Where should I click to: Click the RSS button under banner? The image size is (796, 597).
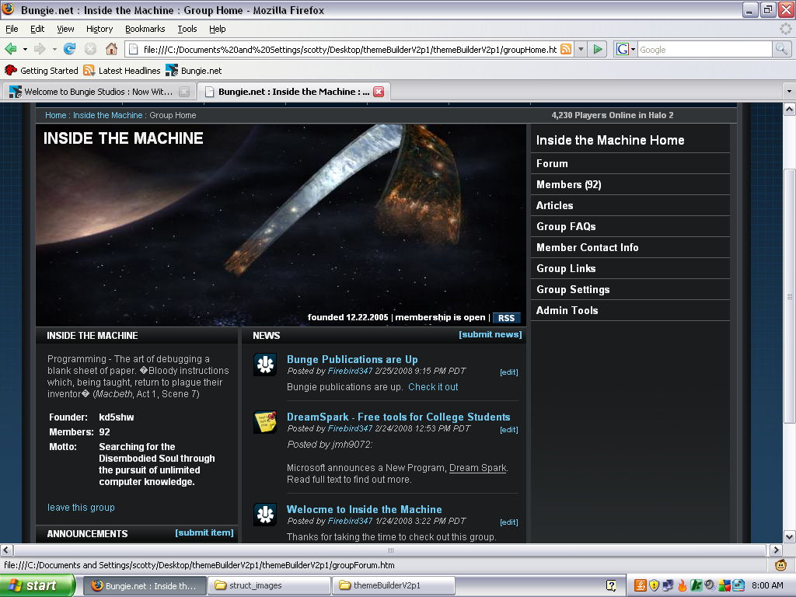[x=506, y=318]
